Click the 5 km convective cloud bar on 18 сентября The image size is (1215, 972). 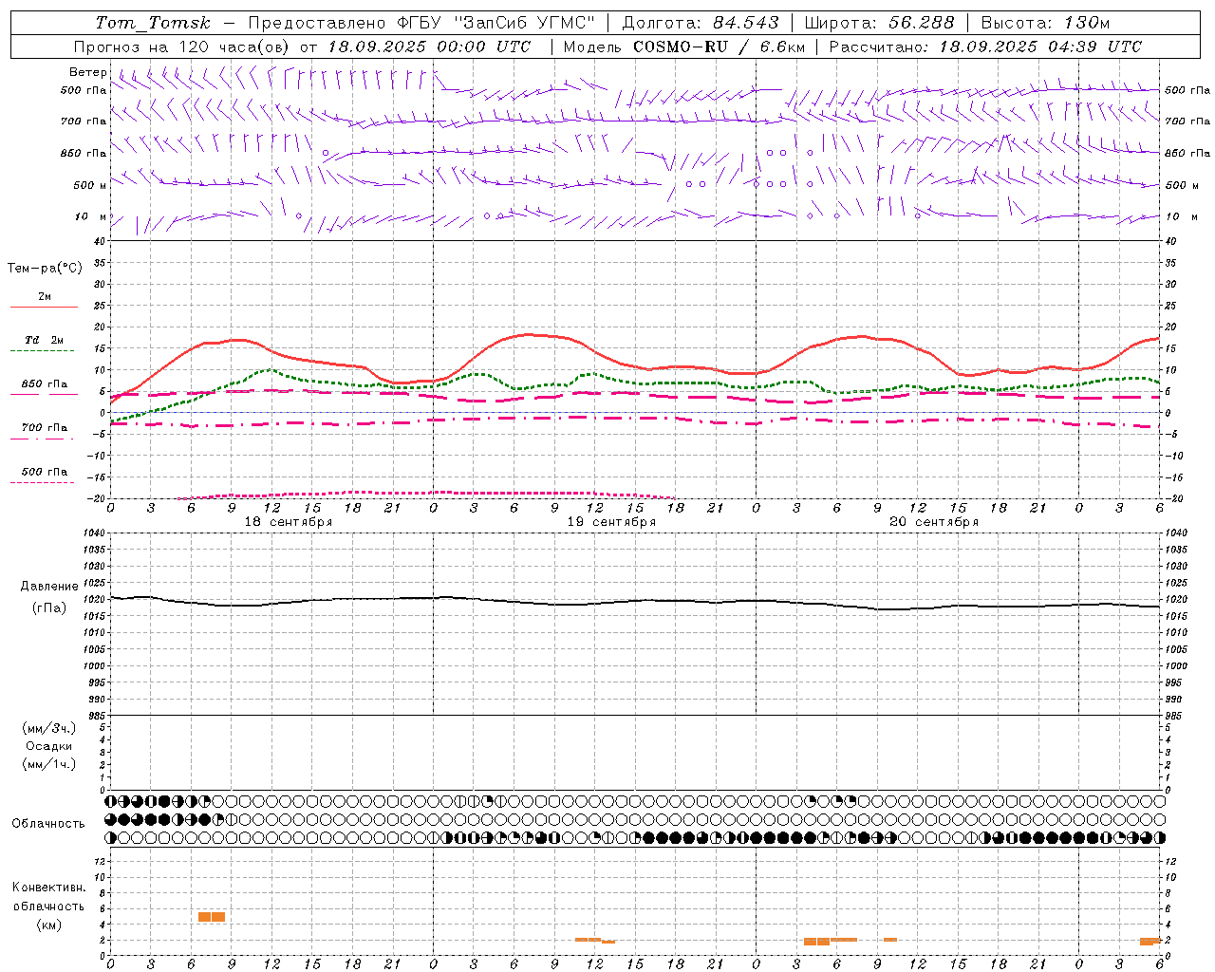[212, 917]
